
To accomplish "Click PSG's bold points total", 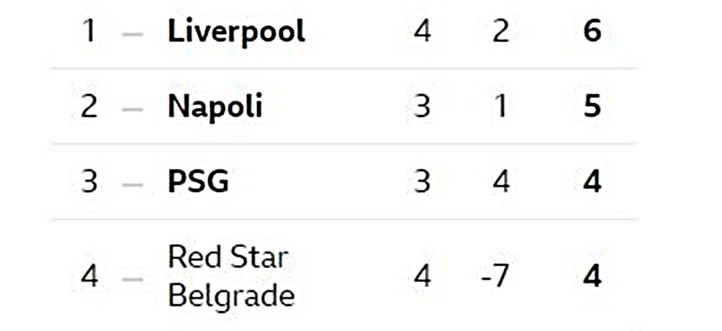I will coord(592,182).
